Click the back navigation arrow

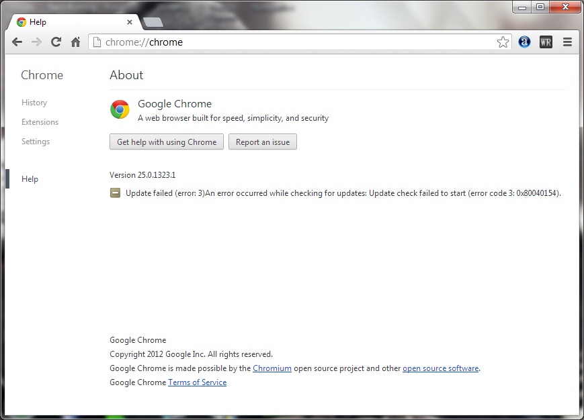17,42
